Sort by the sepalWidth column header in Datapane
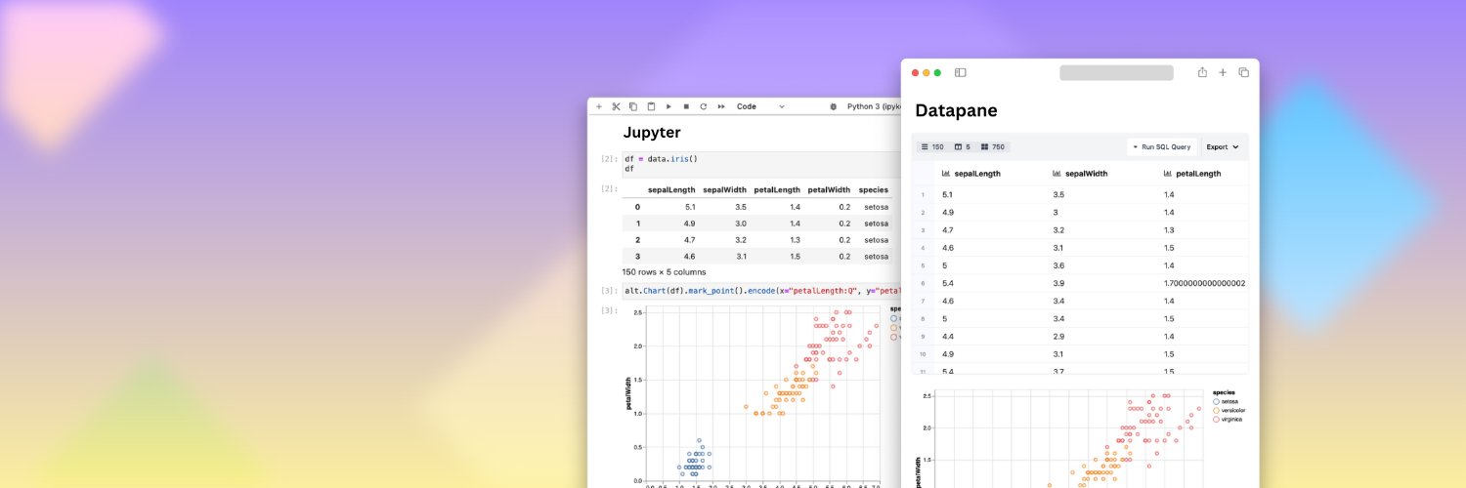The image size is (1466, 488). [x=1086, y=173]
